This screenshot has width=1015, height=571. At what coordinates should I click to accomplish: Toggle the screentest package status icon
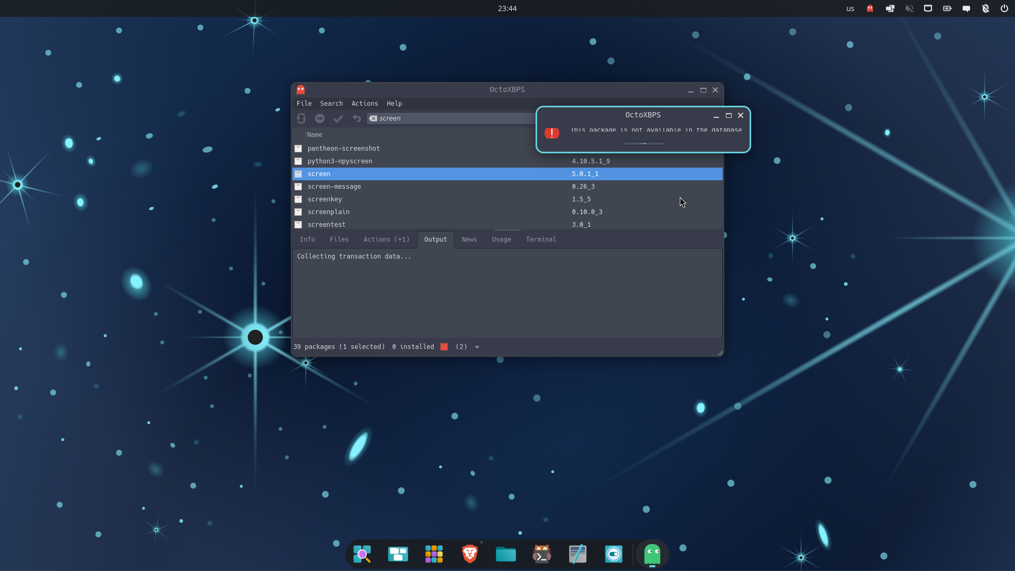298,225
